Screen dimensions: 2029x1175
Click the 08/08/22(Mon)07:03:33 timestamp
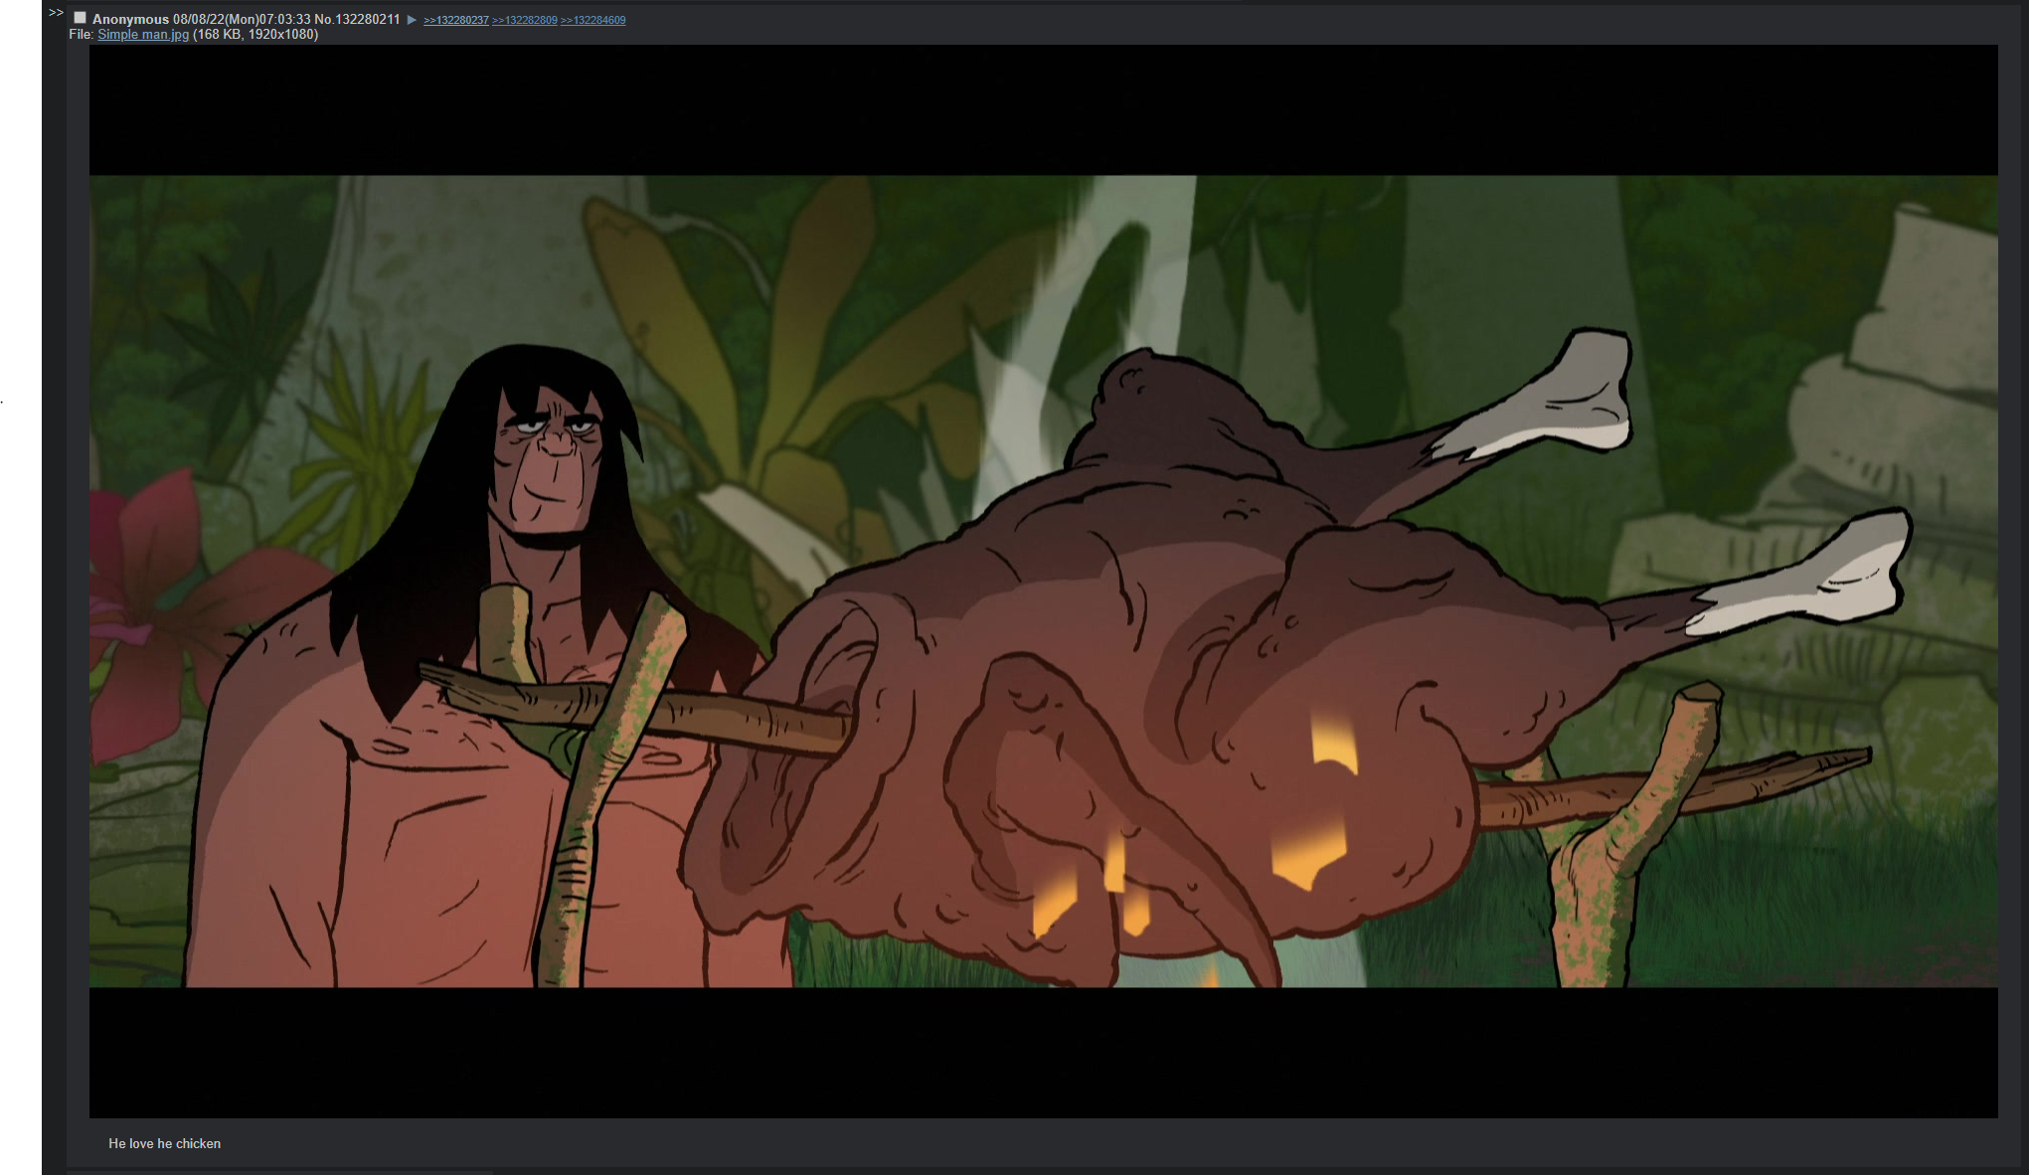click(242, 20)
